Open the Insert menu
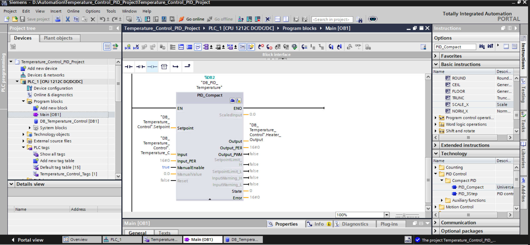Viewport: 530px width, 245px height. (x=56, y=11)
